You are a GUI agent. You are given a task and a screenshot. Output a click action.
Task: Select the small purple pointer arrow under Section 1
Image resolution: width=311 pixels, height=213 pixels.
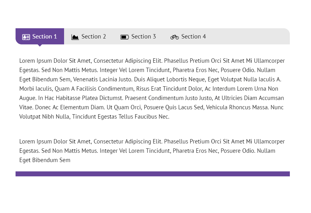39,45
